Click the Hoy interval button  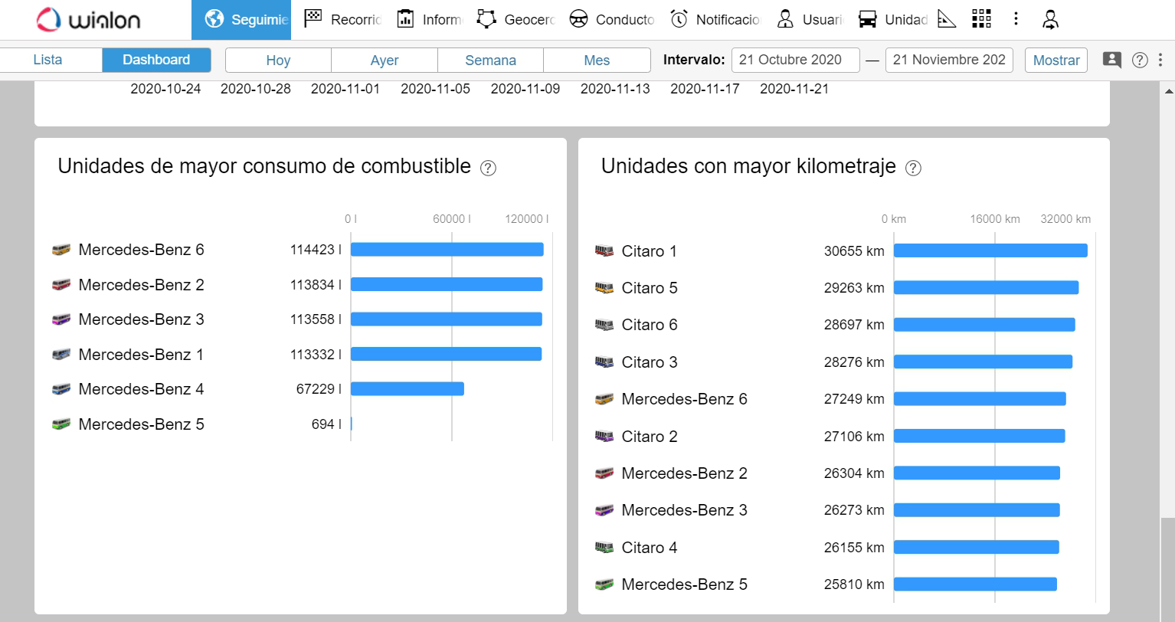(x=278, y=60)
